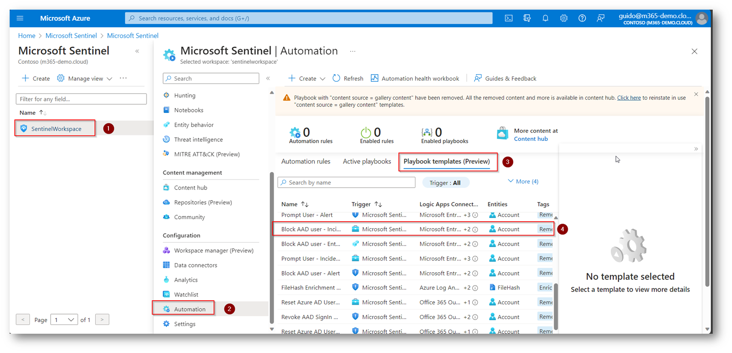Click the sidebar Search input
The image size is (732, 353).
point(211,78)
